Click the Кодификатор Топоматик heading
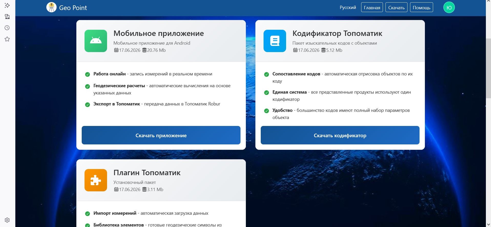Image resolution: width=491 pixels, height=227 pixels. [x=337, y=33]
